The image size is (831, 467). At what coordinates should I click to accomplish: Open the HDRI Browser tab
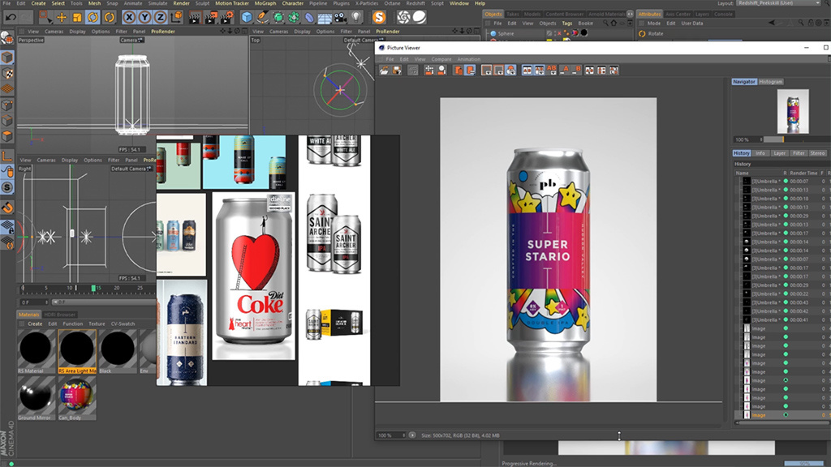point(60,315)
